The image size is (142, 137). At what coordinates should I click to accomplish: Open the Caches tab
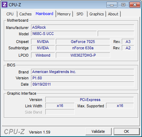click(25, 14)
